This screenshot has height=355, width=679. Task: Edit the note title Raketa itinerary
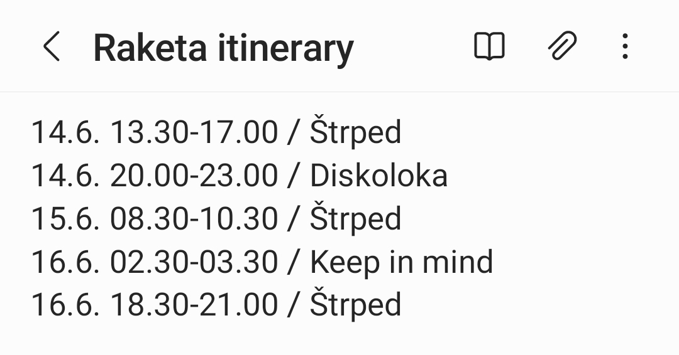(x=223, y=48)
